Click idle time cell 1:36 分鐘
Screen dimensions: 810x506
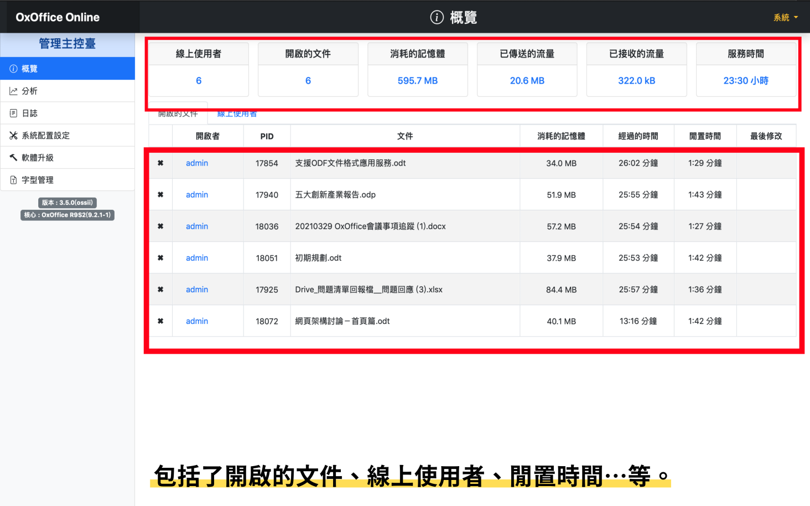click(x=705, y=290)
